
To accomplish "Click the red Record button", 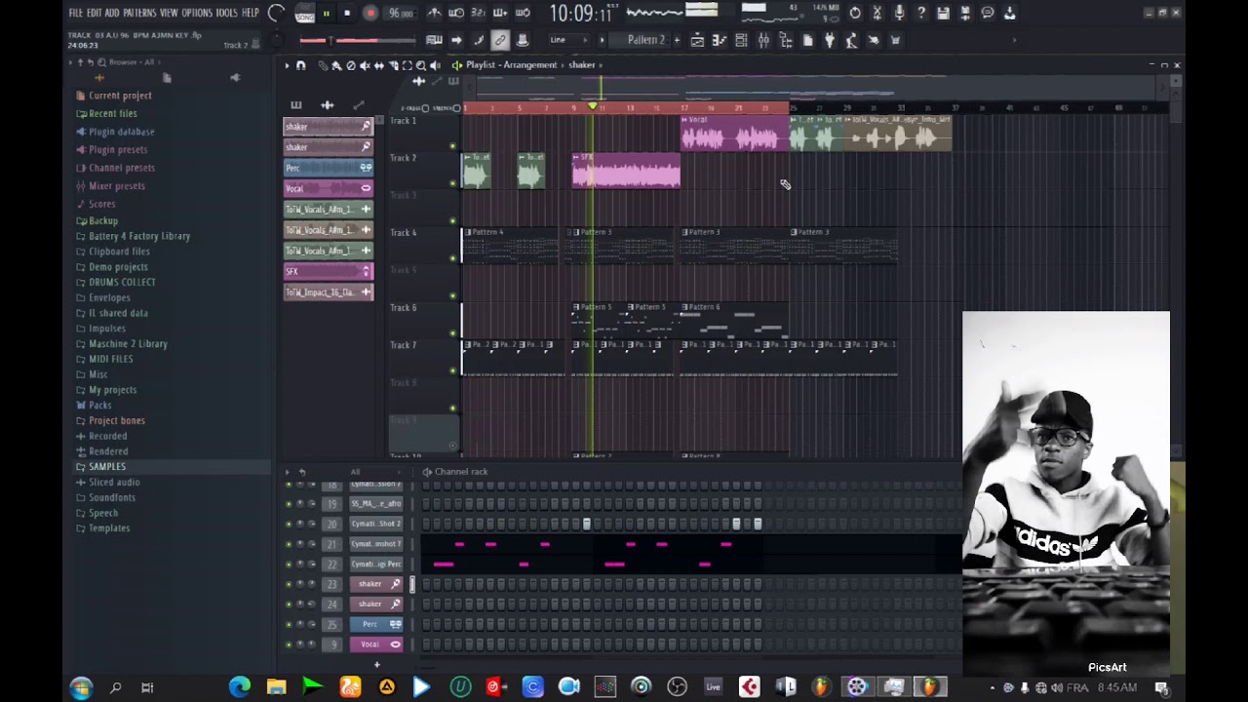I will tap(370, 14).
